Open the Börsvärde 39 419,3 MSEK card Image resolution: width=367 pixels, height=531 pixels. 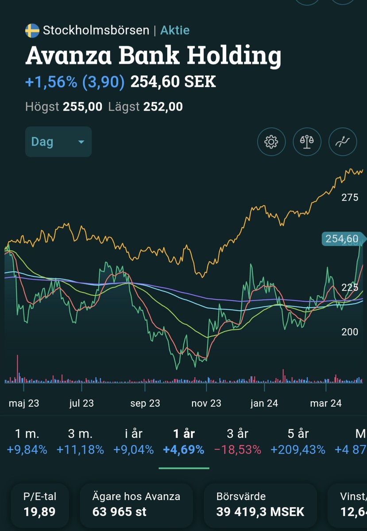coord(260,505)
